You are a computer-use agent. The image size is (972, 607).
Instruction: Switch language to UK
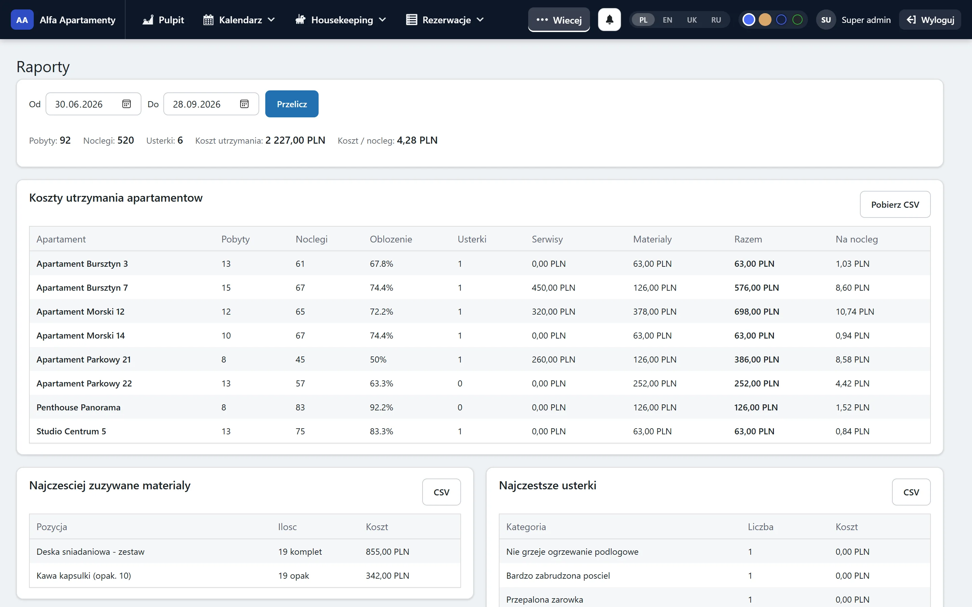(692, 20)
